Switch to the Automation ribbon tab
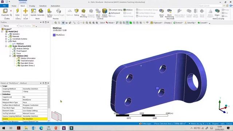Image resolution: width=233 pixels, height=131 pixels. (55, 6)
